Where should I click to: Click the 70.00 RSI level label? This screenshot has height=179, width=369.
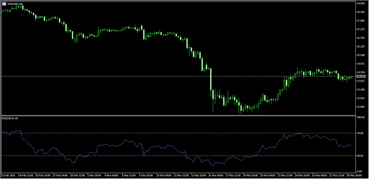point(360,133)
